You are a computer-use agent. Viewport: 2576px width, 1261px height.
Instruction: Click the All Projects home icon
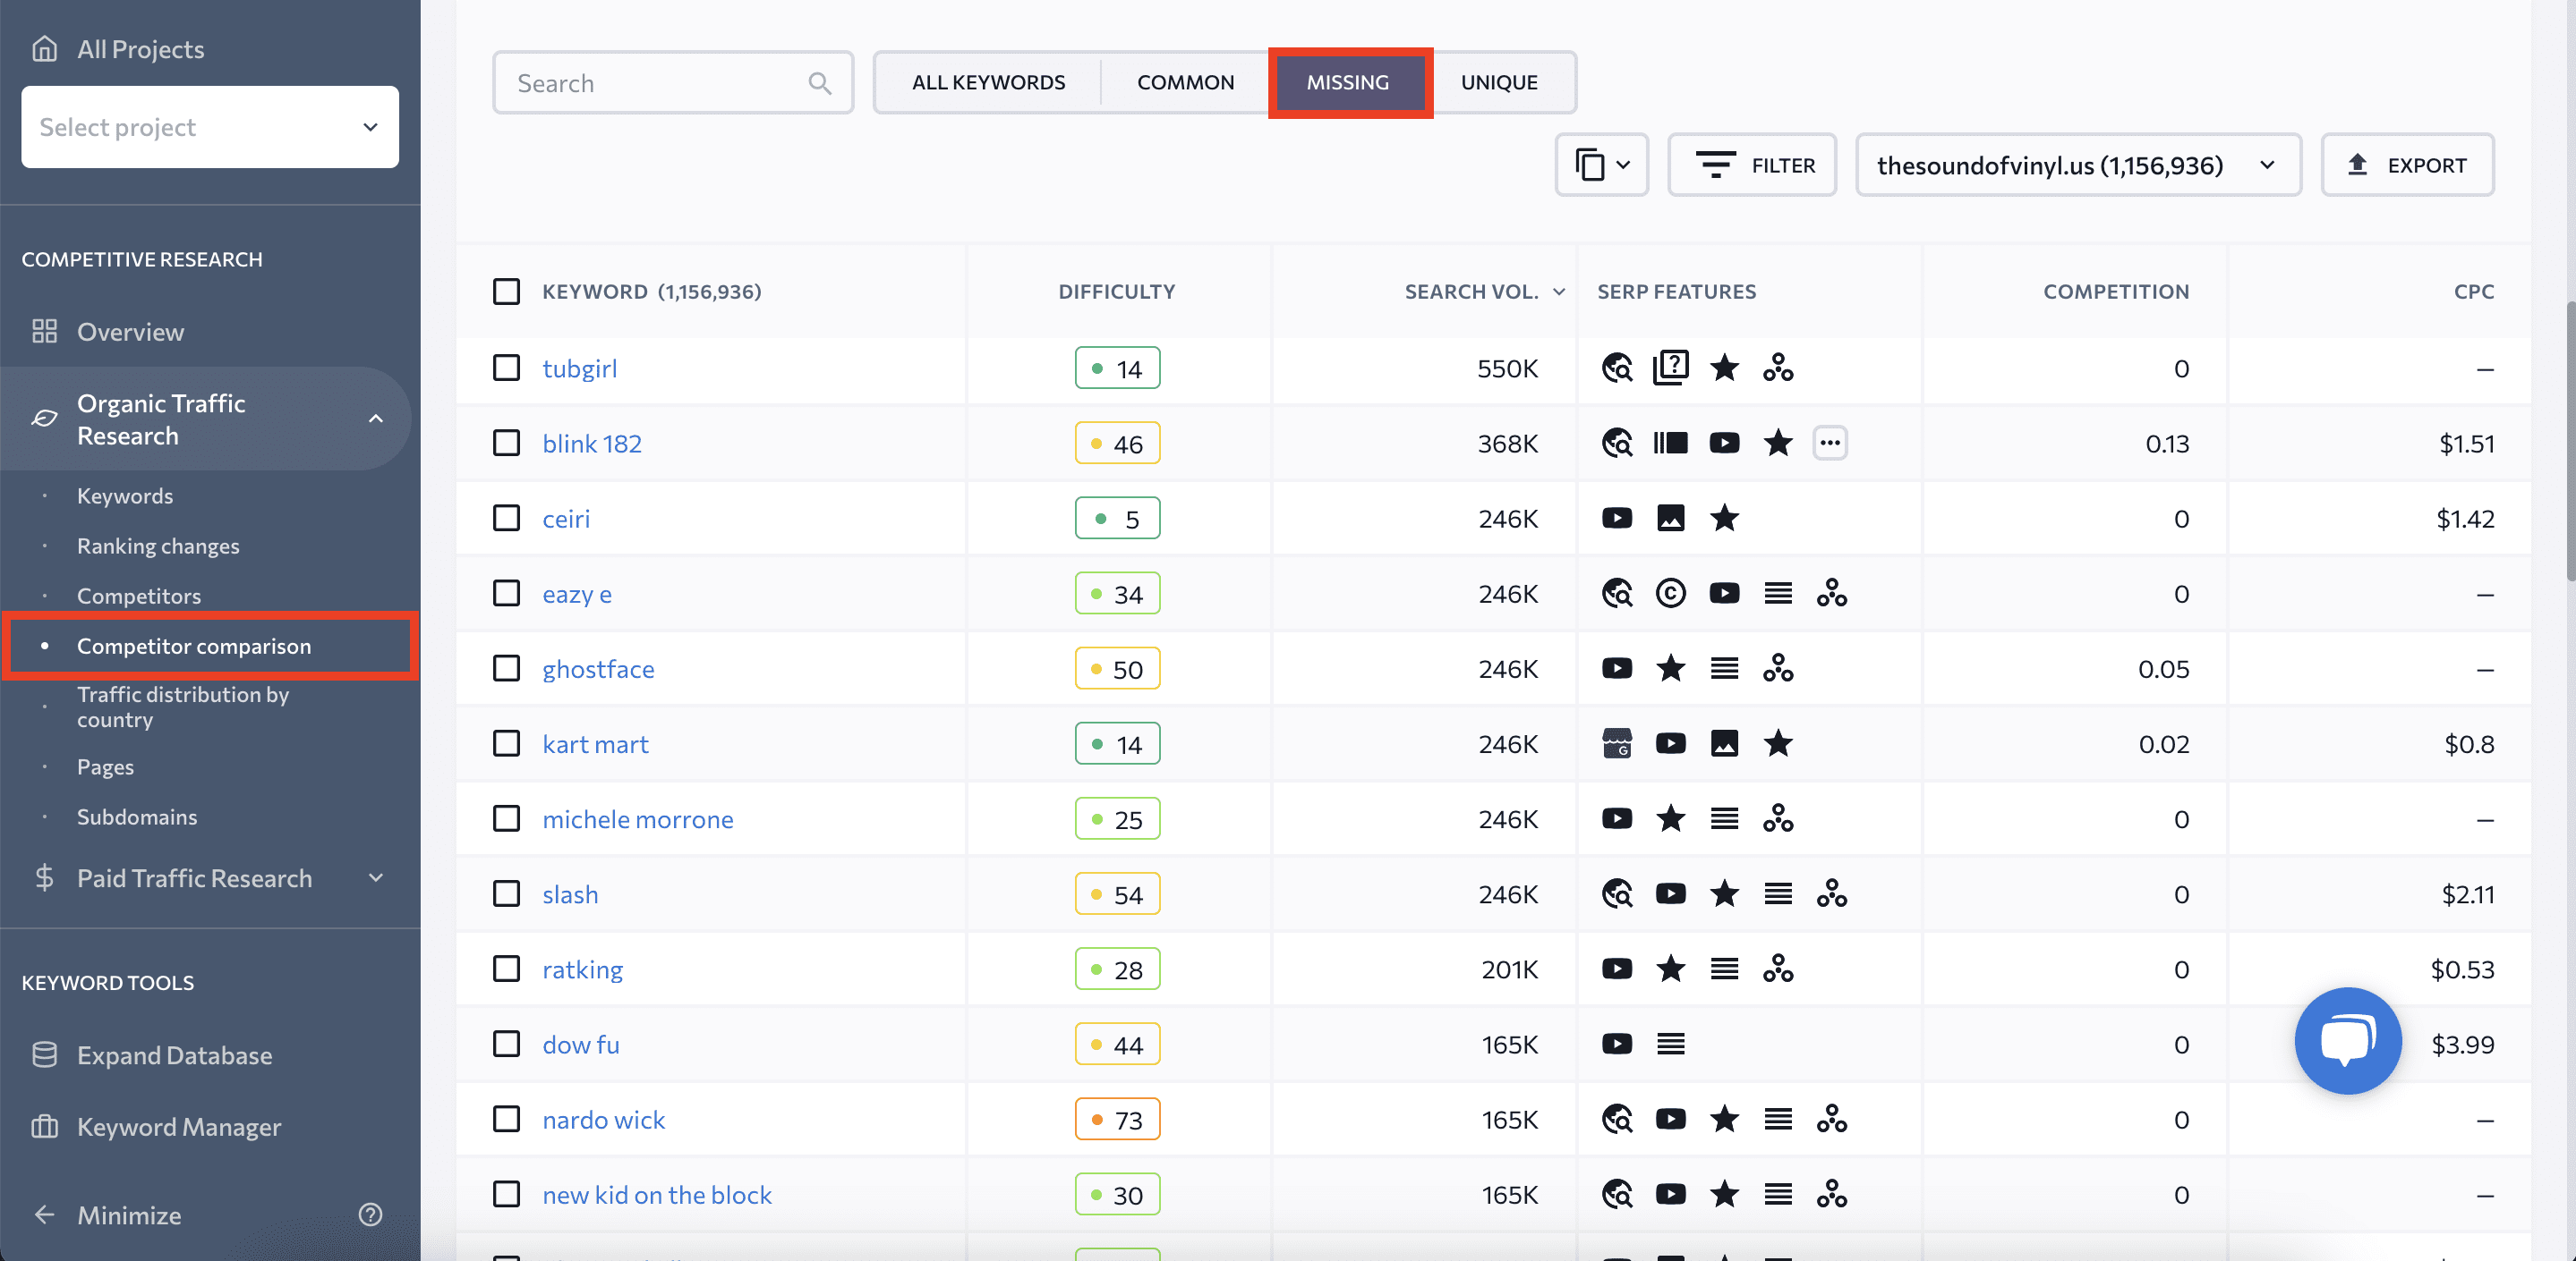click(44, 48)
